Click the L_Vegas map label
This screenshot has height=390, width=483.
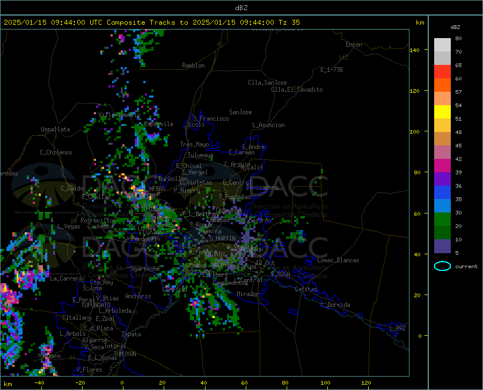[69, 226]
